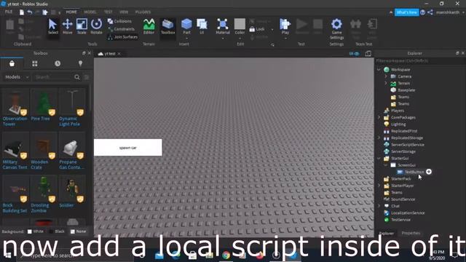Click the Lock tool icon
The image size is (466, 262).
252,29
